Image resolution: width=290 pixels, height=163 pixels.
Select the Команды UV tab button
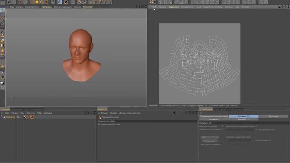(244, 120)
